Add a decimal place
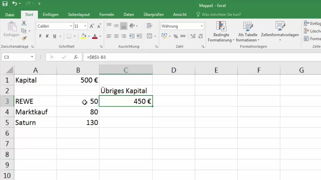The image size is (321, 180). [193, 36]
